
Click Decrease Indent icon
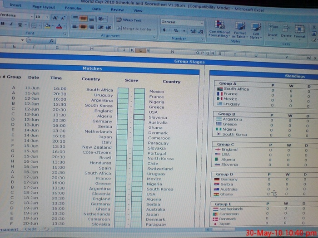coord(100,27)
